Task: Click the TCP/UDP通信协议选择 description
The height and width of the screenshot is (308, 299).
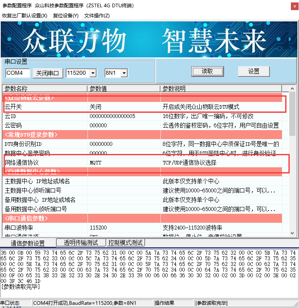Action: (x=190, y=162)
